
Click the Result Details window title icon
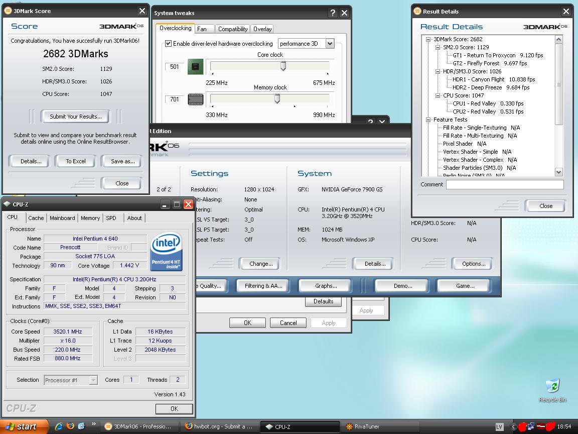pos(417,11)
